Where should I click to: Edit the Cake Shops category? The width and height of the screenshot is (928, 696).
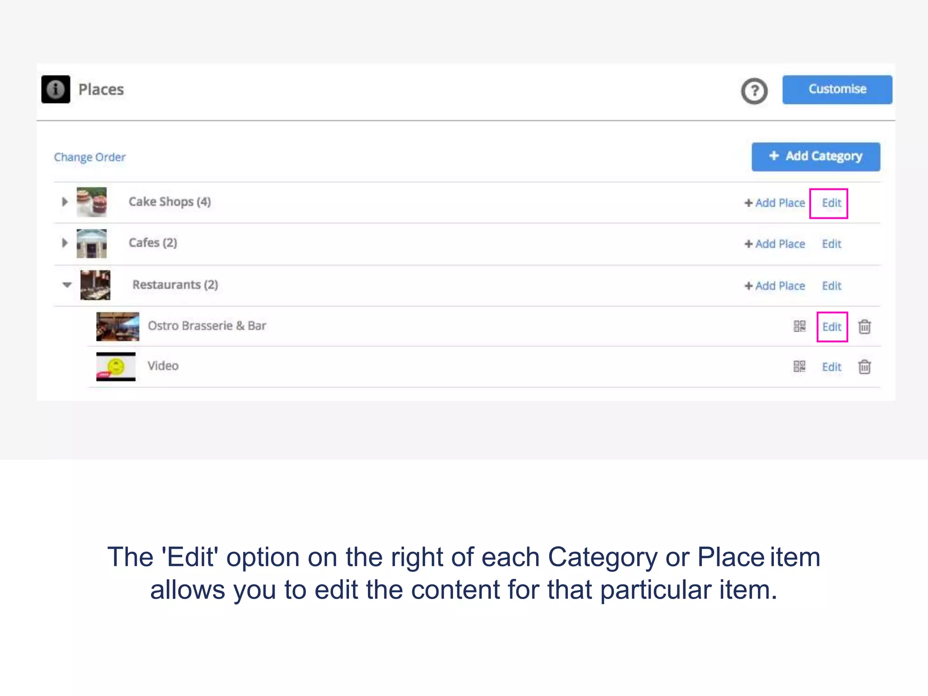[831, 203]
